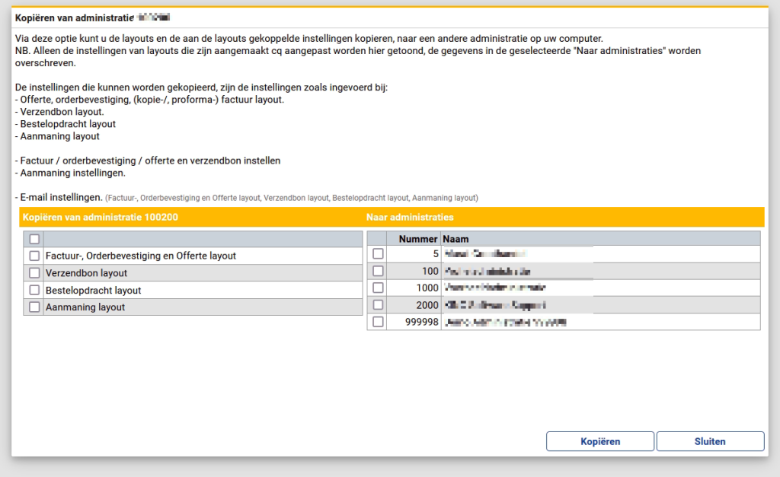
Task: Check the box for administration 999998
Action: click(x=378, y=323)
